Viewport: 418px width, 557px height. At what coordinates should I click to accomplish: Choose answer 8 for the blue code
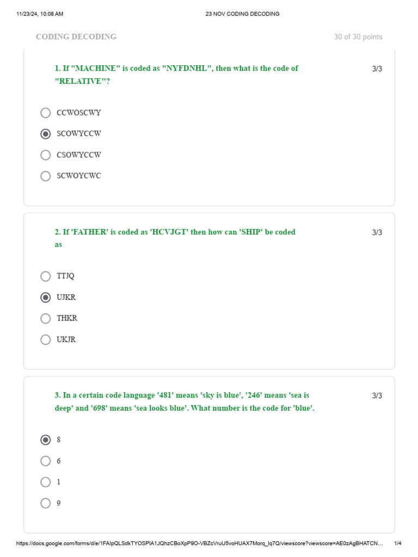[46, 440]
